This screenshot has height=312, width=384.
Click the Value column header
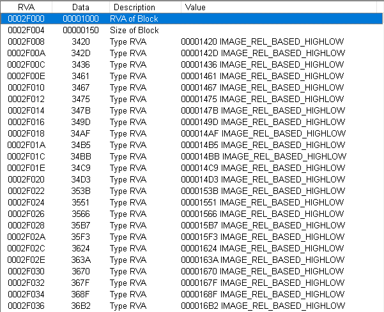click(x=279, y=7)
